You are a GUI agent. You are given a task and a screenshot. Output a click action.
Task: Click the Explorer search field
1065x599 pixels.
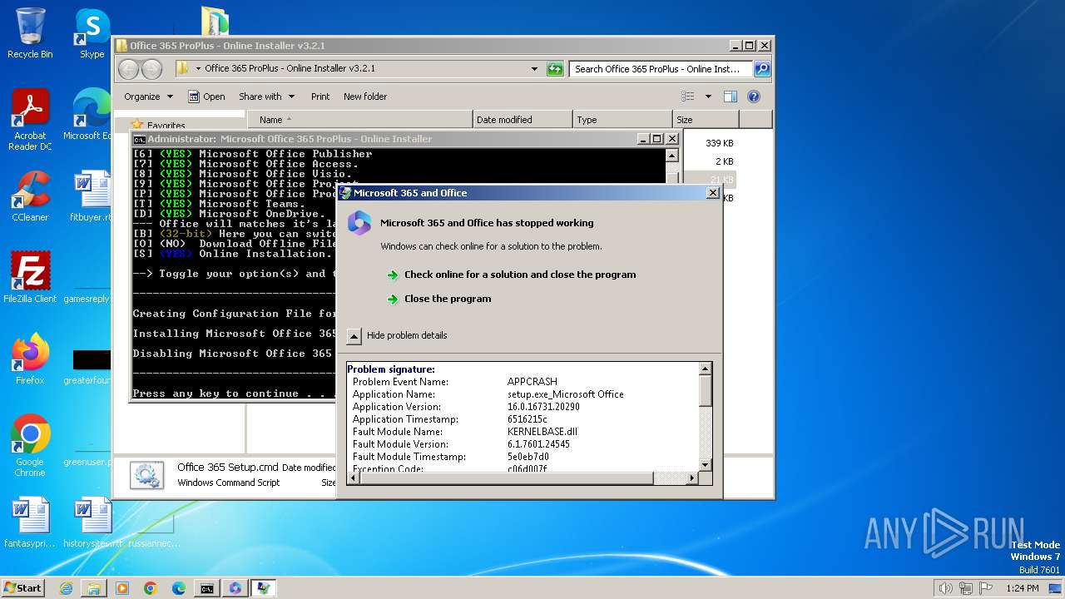tap(661, 69)
